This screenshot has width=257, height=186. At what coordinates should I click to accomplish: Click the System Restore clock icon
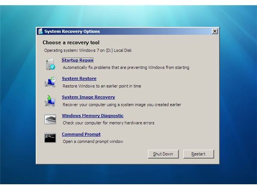click(x=50, y=82)
